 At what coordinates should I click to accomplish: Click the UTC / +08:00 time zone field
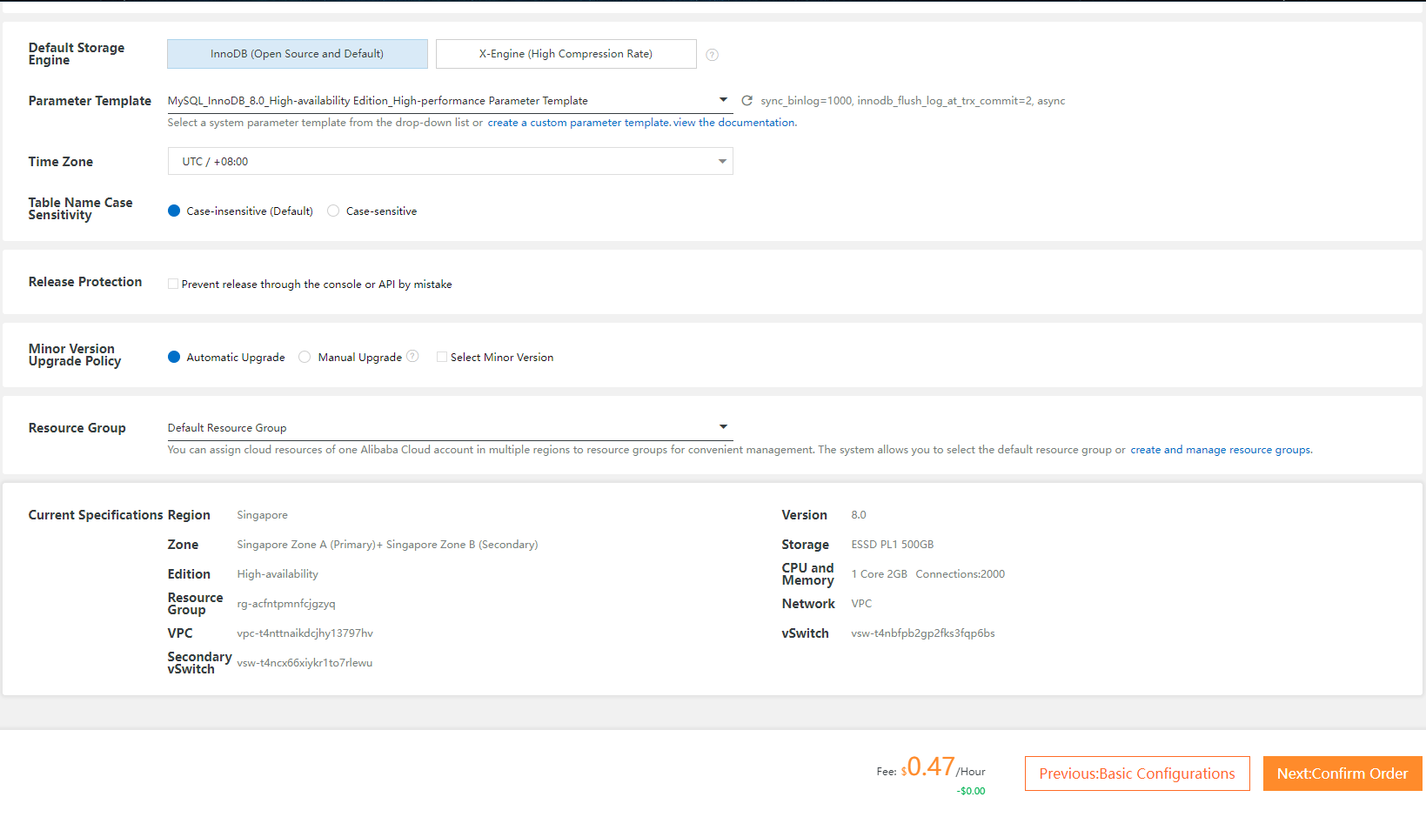click(x=435, y=162)
